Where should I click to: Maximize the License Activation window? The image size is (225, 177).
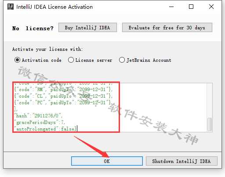tap(191, 7)
